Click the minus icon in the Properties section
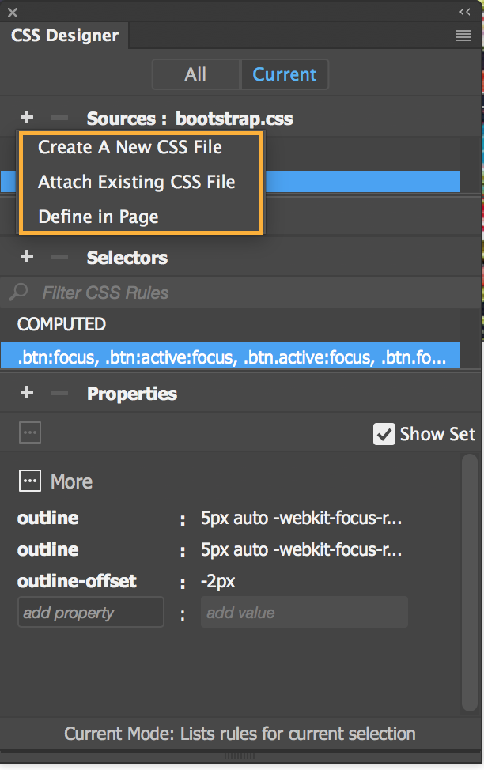This screenshot has width=484, height=770. 58,393
